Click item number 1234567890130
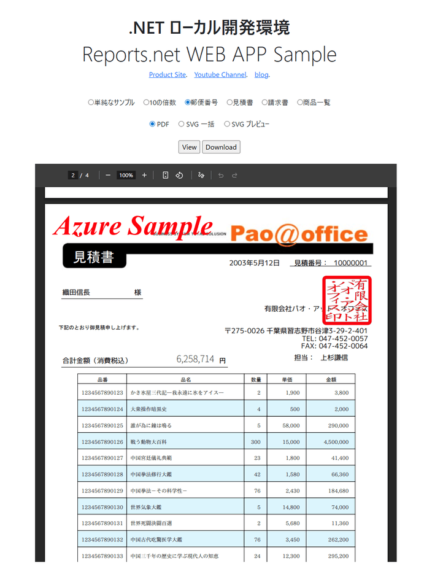The height and width of the screenshot is (577, 424). point(102,508)
